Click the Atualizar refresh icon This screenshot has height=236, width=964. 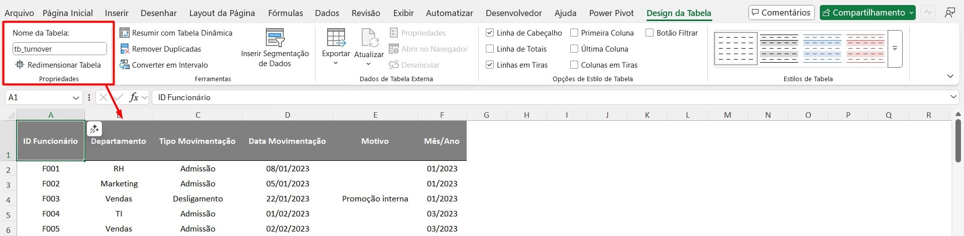tap(369, 38)
